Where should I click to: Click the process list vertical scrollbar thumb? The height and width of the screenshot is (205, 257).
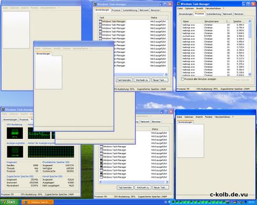[250, 30]
